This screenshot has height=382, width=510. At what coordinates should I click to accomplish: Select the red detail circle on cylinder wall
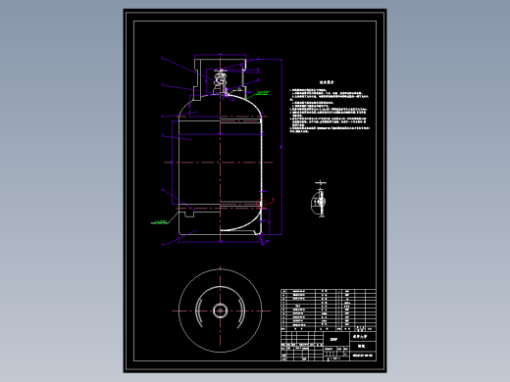tap(261, 204)
